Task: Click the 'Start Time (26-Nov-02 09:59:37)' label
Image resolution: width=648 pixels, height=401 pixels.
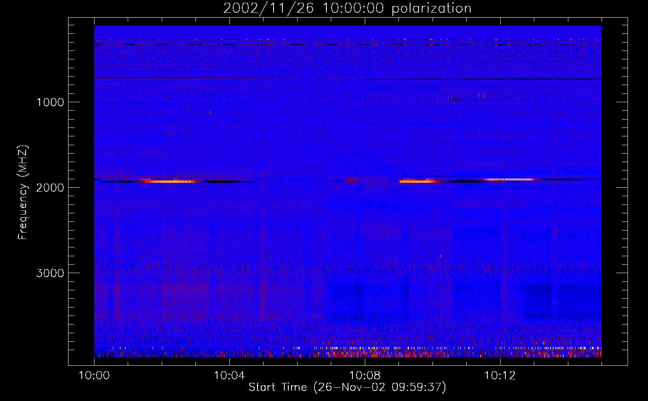Action: click(x=347, y=387)
